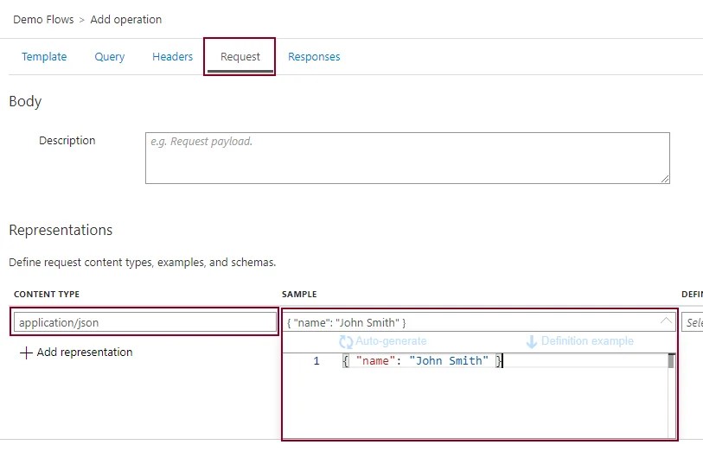Open the Headers tab
The image size is (703, 451).
[173, 57]
